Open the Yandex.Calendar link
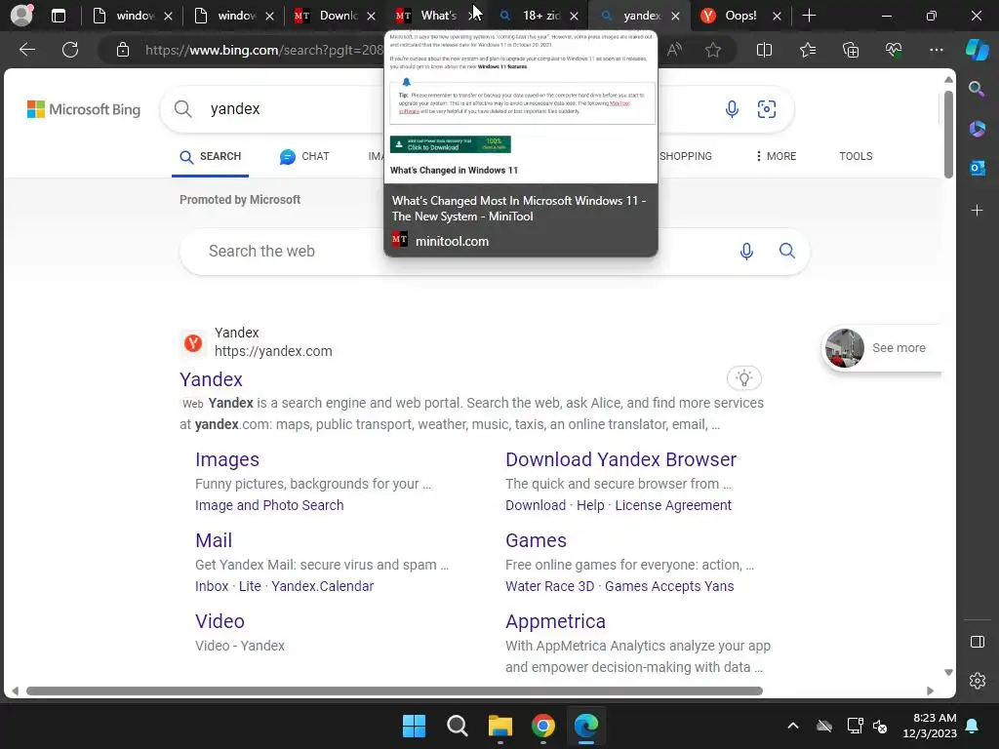The height and width of the screenshot is (749, 999). coord(322,586)
